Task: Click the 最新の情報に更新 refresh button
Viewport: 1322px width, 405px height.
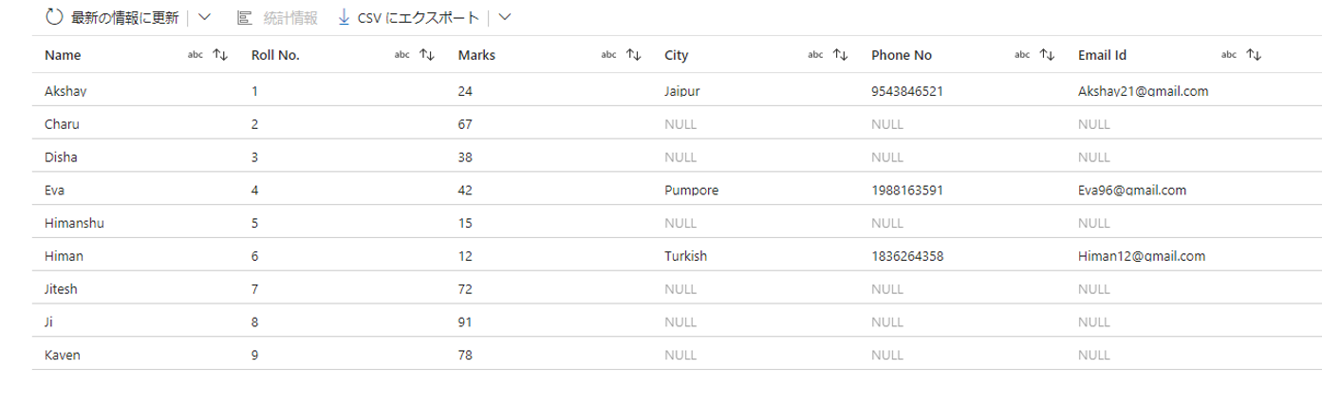Action: (x=124, y=17)
